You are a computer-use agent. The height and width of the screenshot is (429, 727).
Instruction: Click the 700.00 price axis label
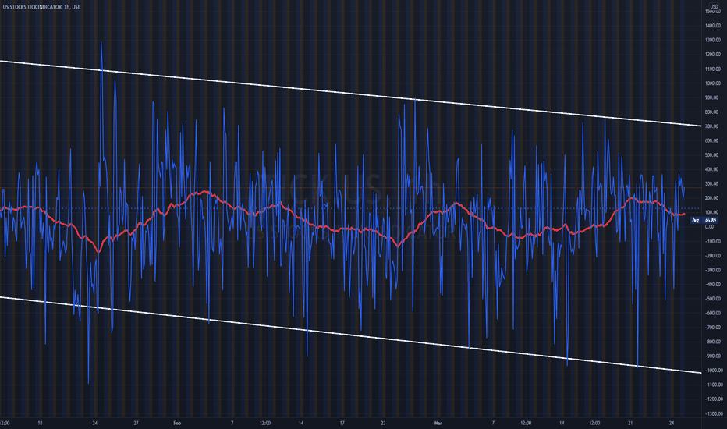pos(713,126)
